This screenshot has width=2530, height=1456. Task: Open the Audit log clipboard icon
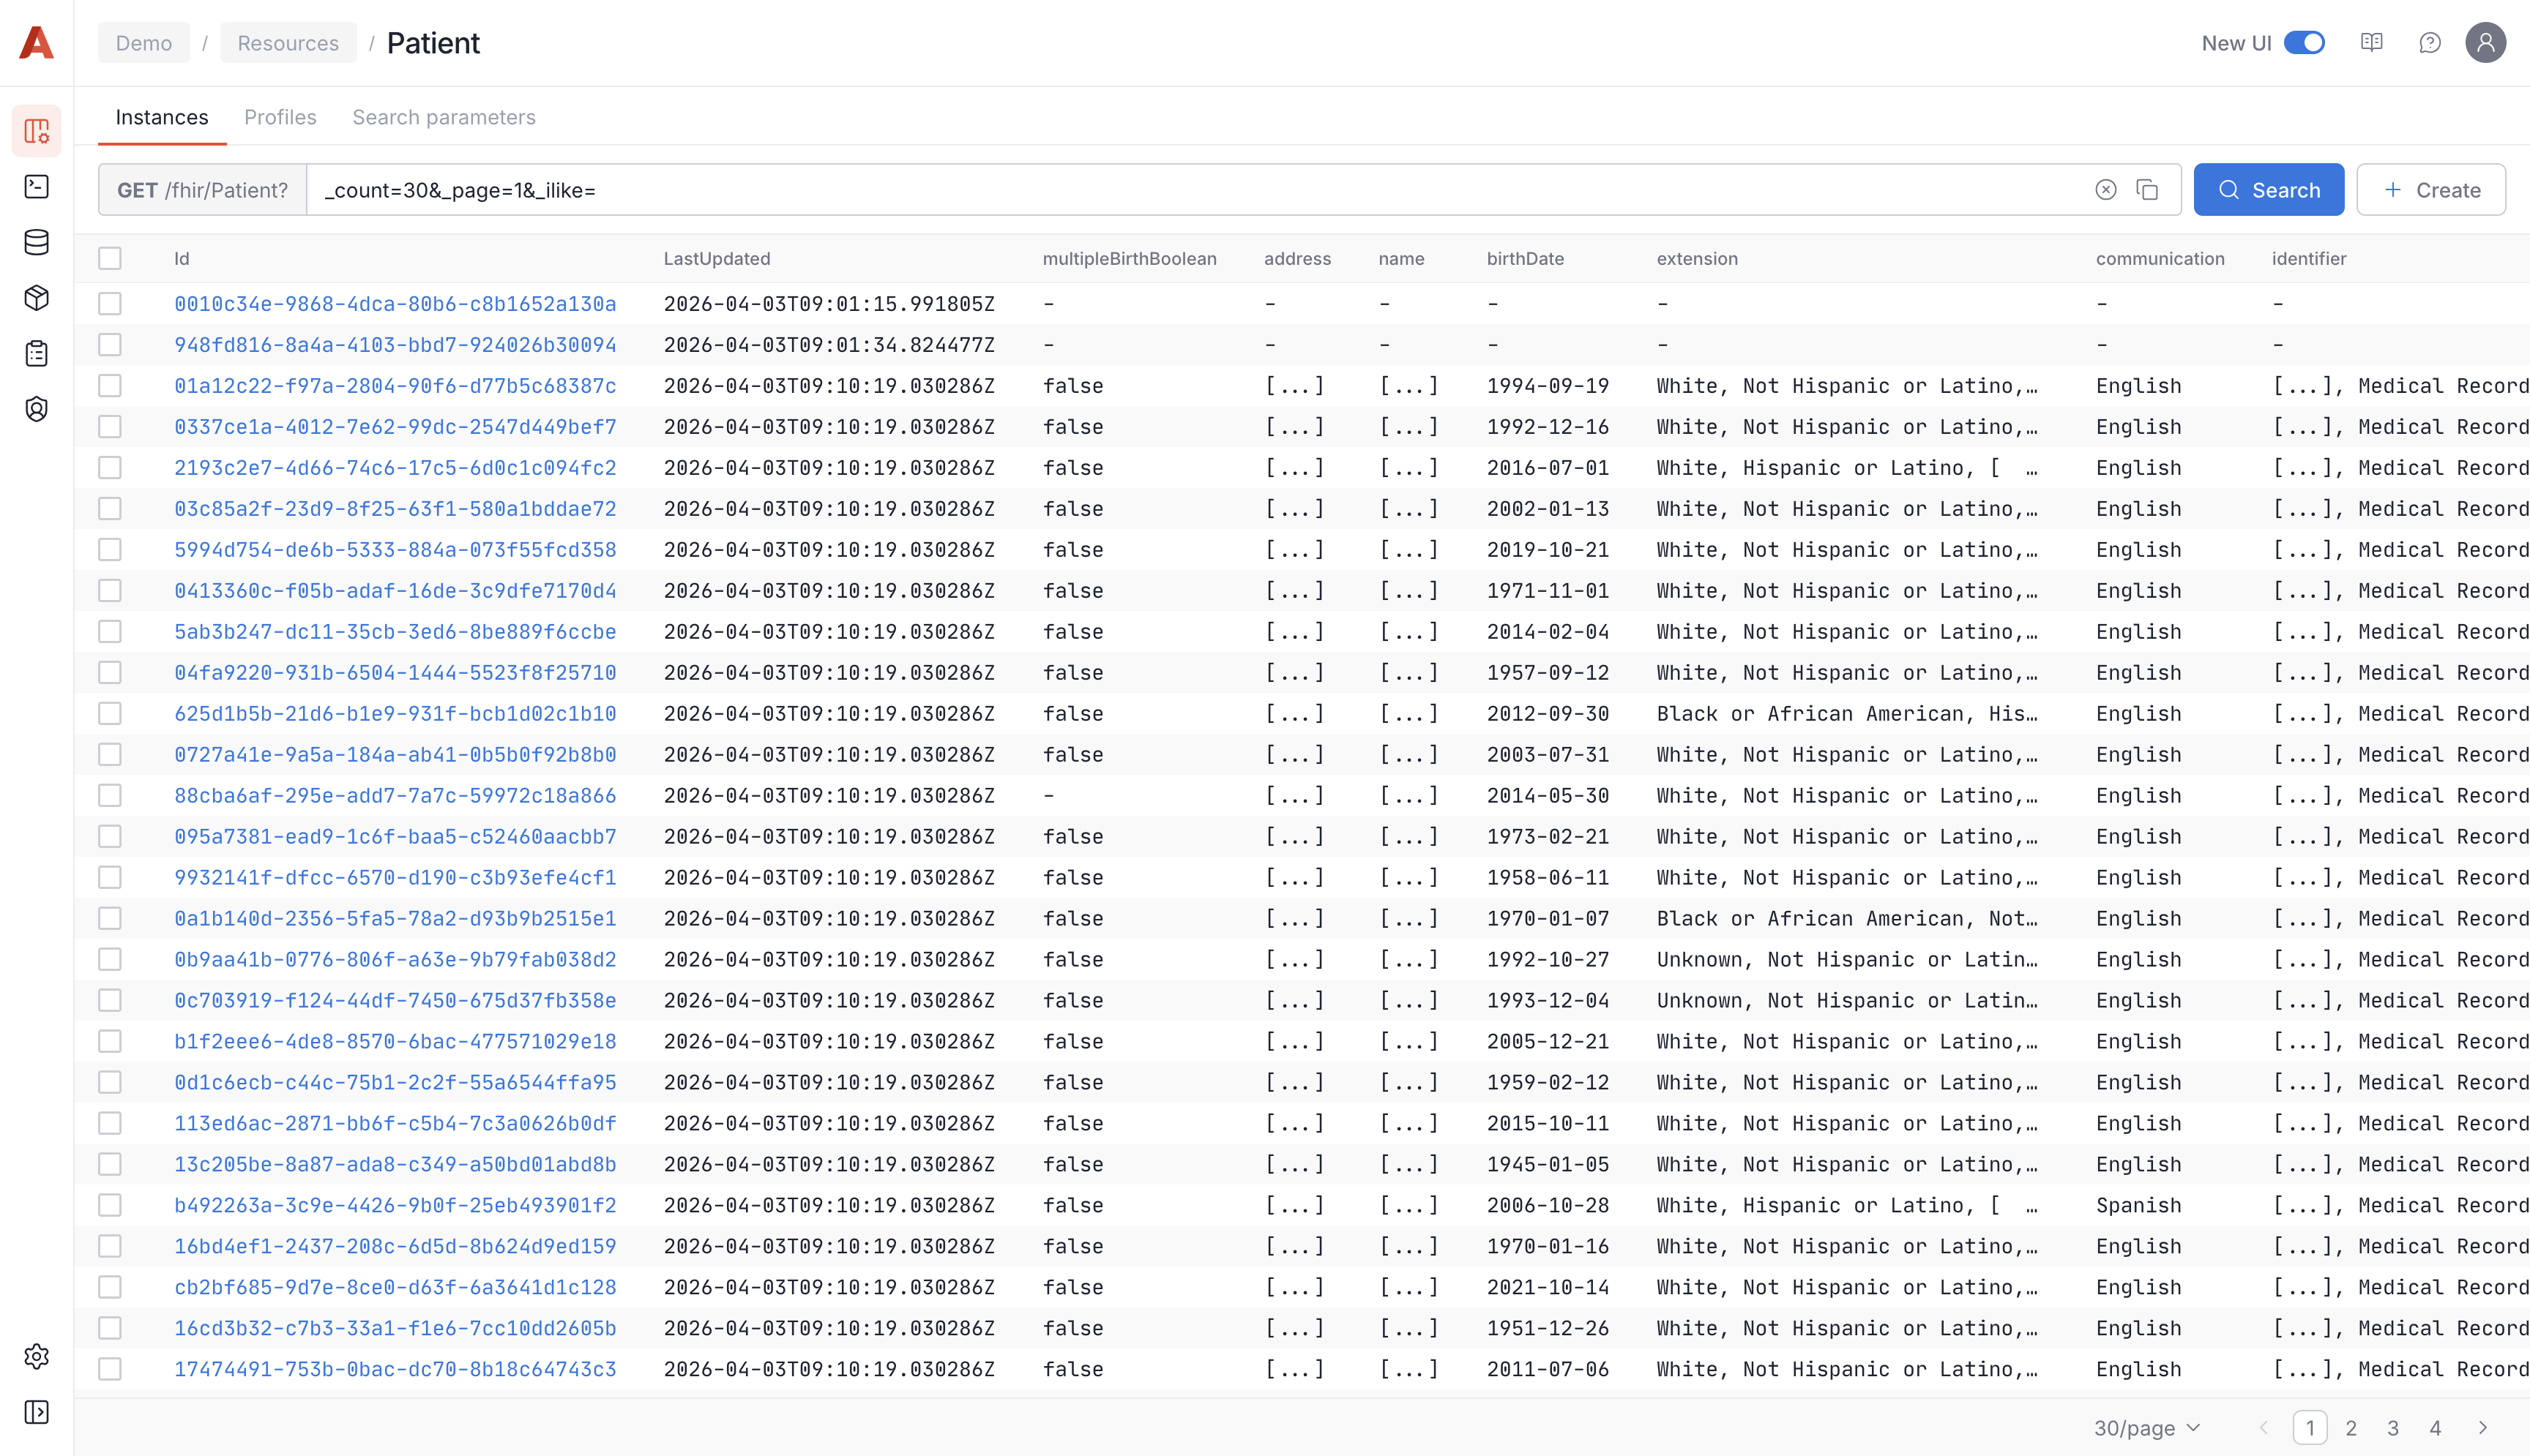point(36,353)
